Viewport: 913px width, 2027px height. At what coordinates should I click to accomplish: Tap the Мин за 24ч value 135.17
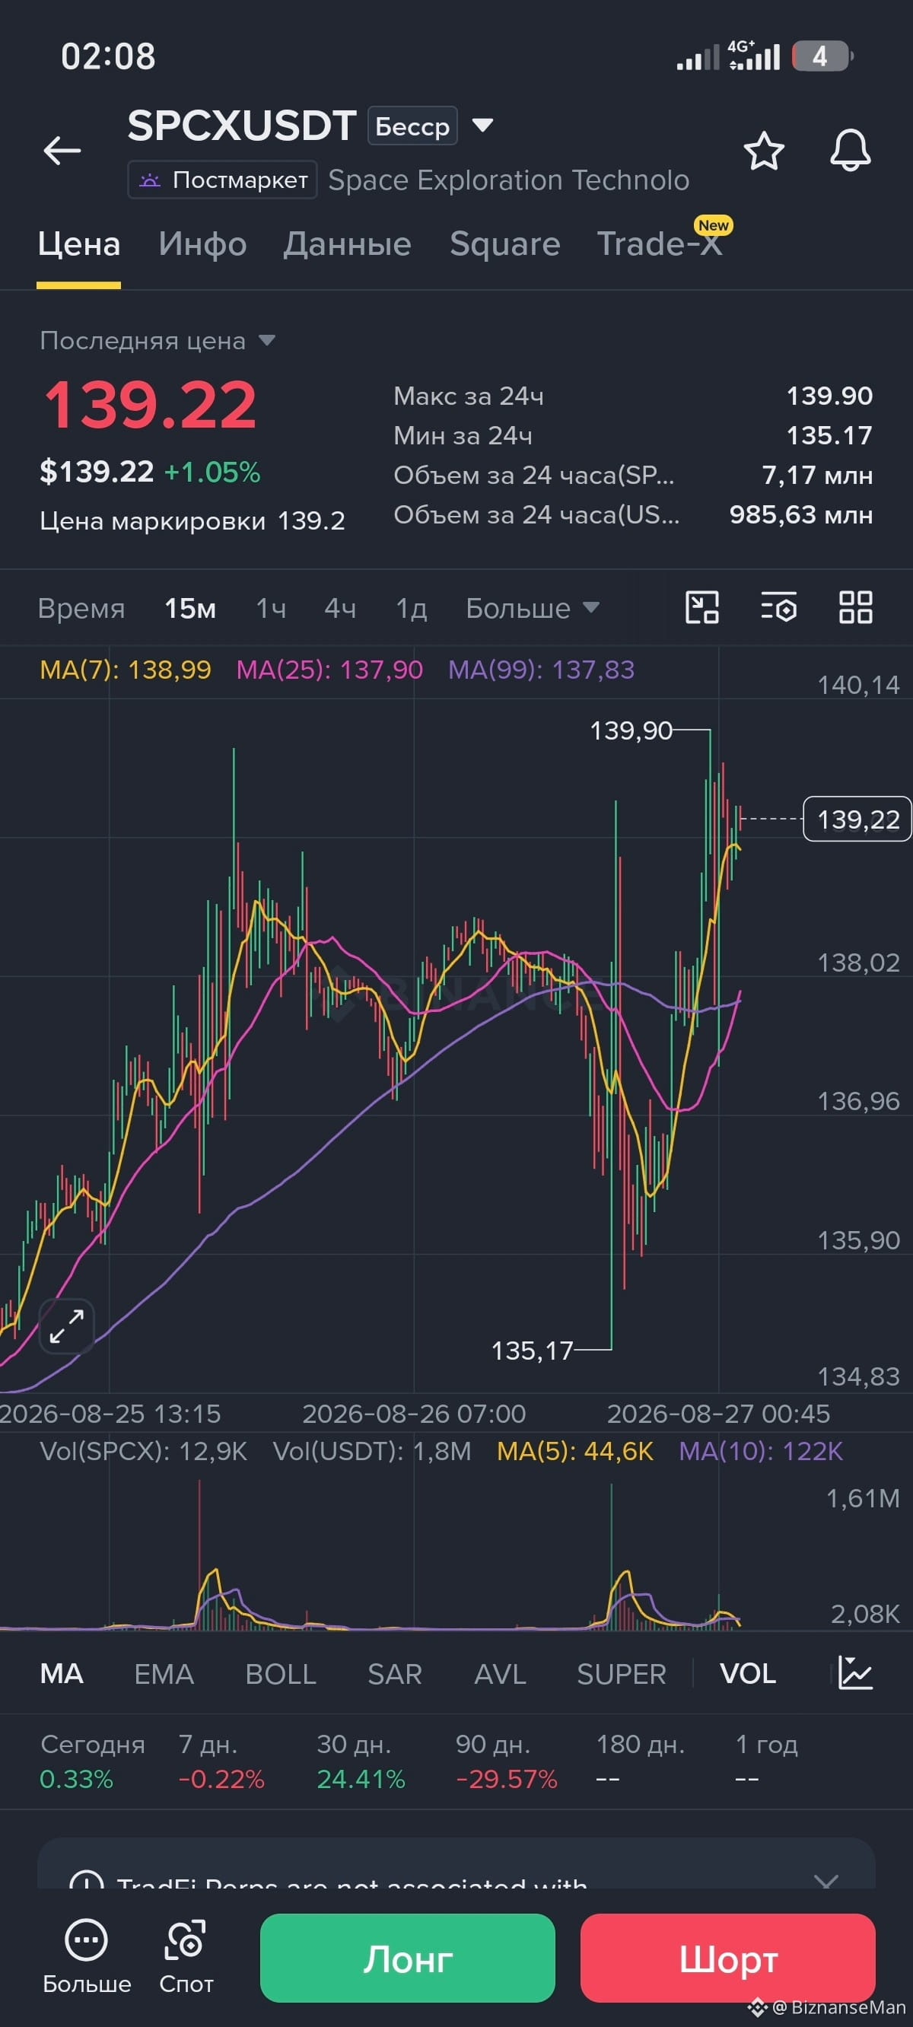[x=829, y=435]
